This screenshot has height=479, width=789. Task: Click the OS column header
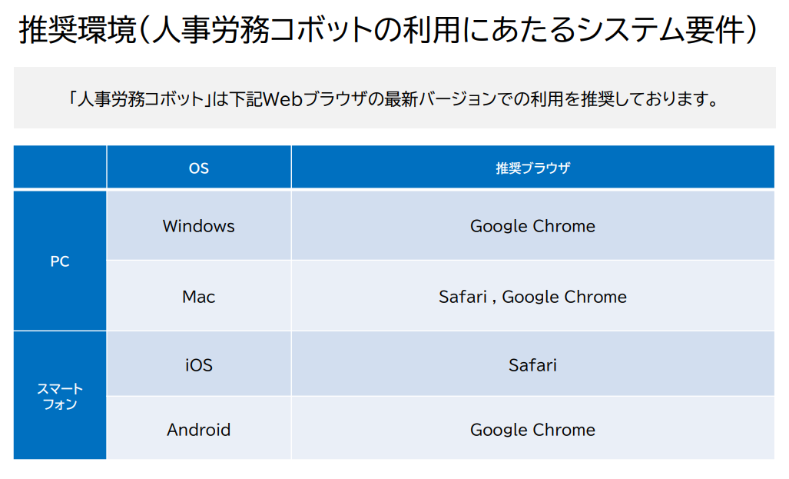click(x=199, y=167)
